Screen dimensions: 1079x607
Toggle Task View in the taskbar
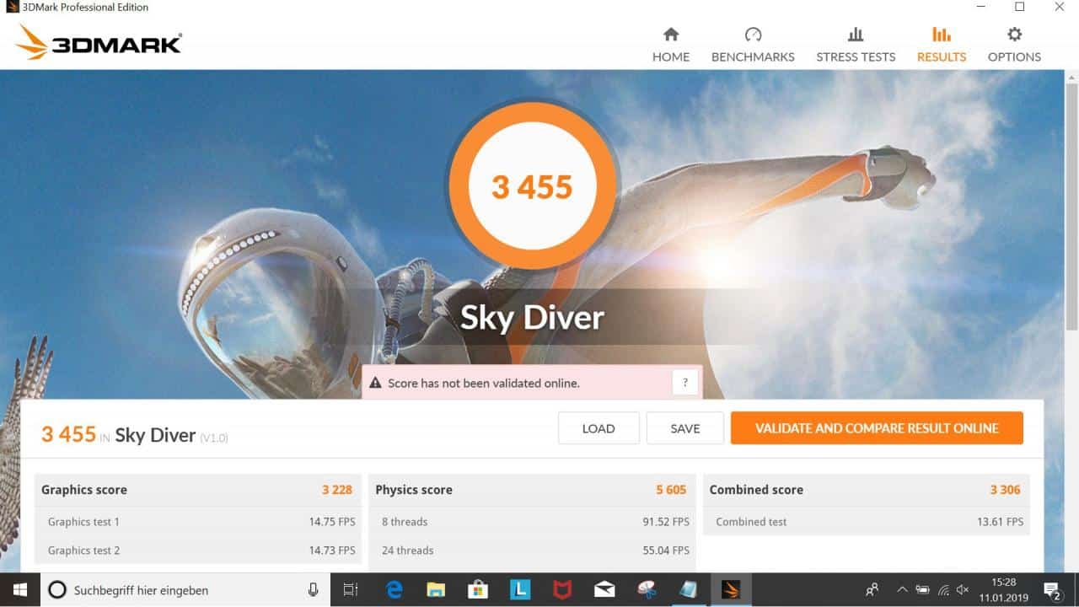[x=351, y=589]
